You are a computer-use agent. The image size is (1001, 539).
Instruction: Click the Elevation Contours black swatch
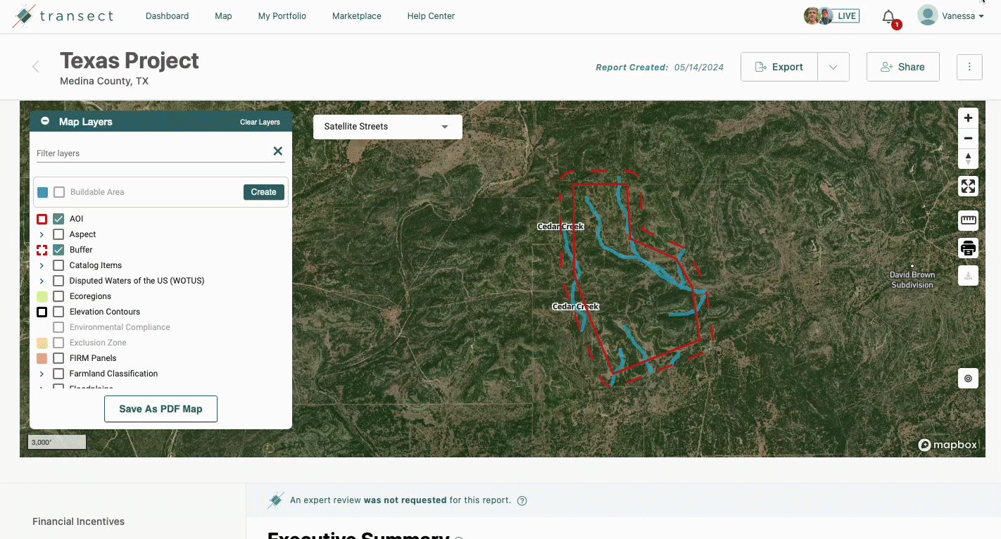[x=42, y=312]
